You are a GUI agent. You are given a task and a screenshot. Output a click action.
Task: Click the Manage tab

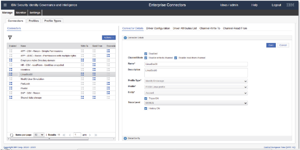[7, 13]
